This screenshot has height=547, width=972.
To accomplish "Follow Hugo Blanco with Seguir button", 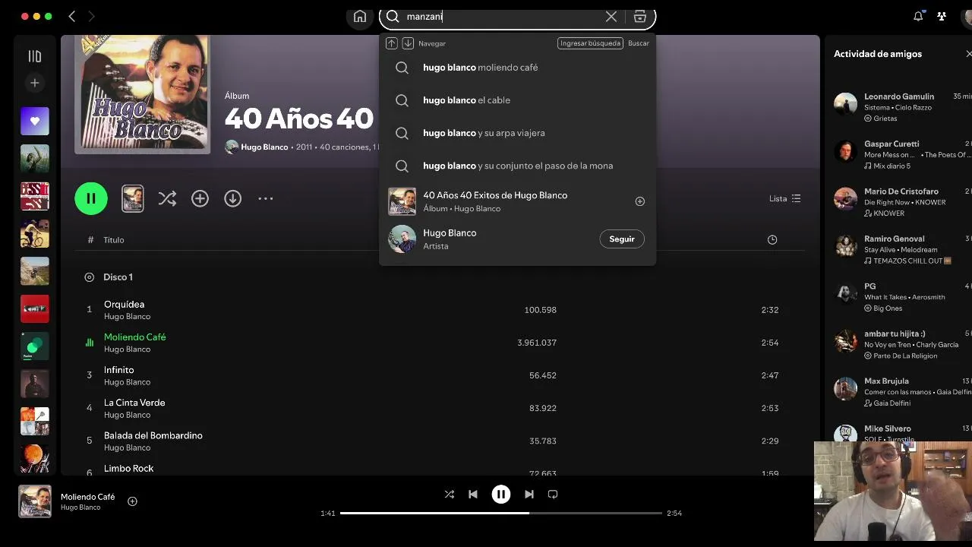I will point(622,239).
